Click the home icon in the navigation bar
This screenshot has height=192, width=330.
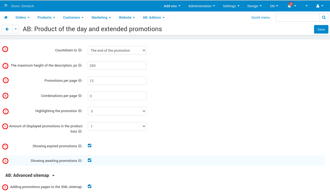(6, 18)
